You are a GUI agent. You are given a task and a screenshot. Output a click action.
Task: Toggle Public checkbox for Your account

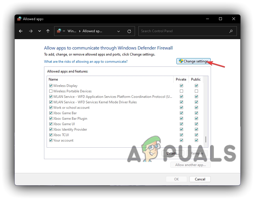pos(197,140)
